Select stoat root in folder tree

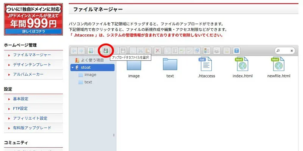point(92,68)
